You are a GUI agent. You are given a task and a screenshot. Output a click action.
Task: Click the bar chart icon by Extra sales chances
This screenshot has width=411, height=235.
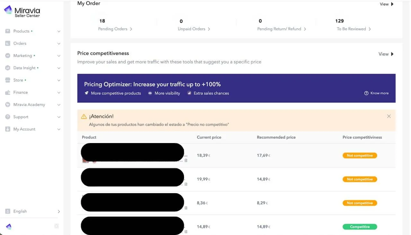pyautogui.click(x=189, y=93)
